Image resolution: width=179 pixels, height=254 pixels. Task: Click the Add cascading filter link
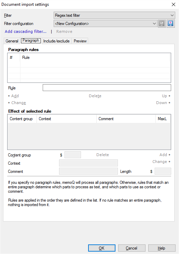(26, 31)
